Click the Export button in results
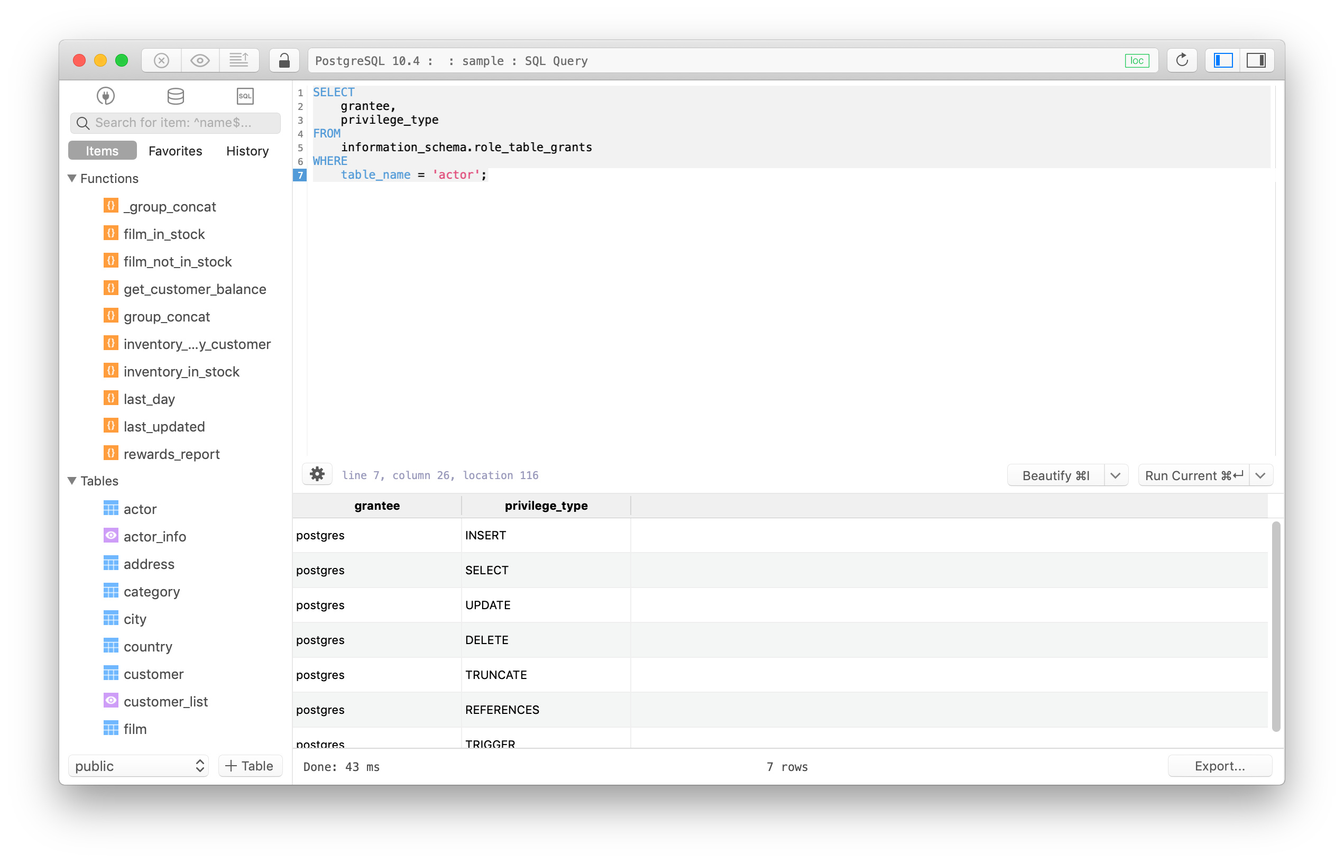 [x=1220, y=766]
